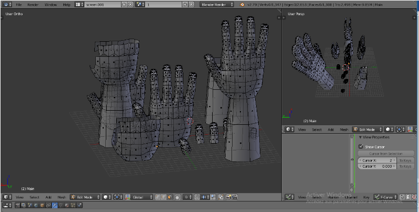This screenshot has width=419, height=212.
Task: Click the 3D view editor type cube icon
Action: coord(5,197)
